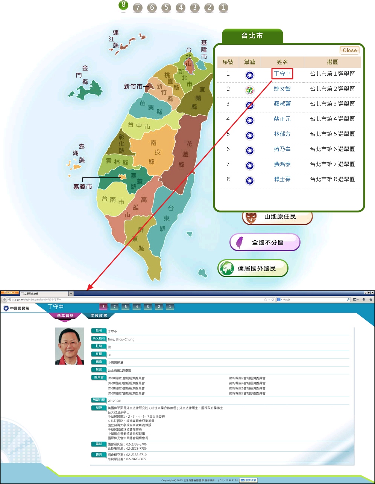Open legislator 丁守中 profile link
The width and height of the screenshot is (375, 484).
(x=282, y=74)
